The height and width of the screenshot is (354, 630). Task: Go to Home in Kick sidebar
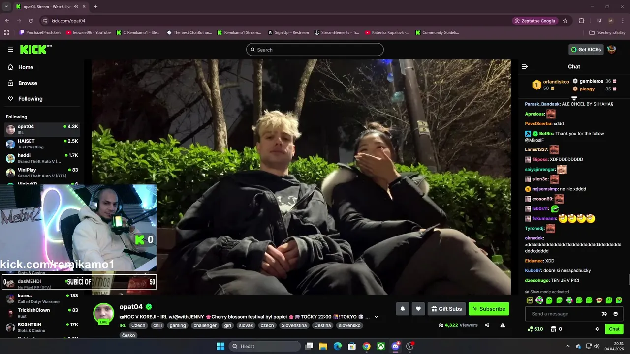20,67
